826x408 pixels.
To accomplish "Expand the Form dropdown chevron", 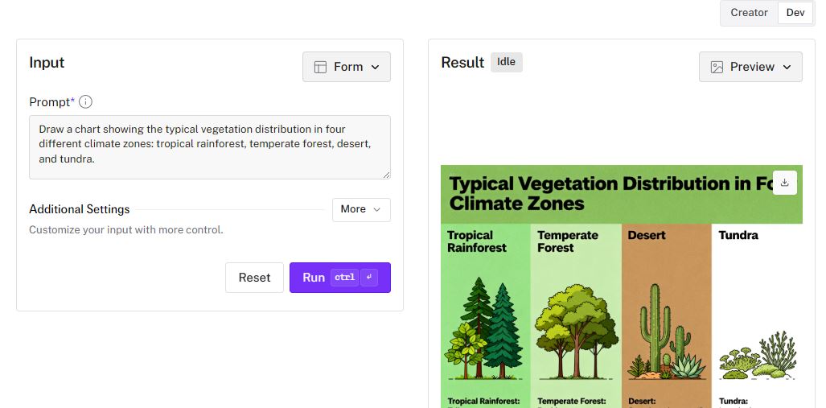I will (375, 67).
